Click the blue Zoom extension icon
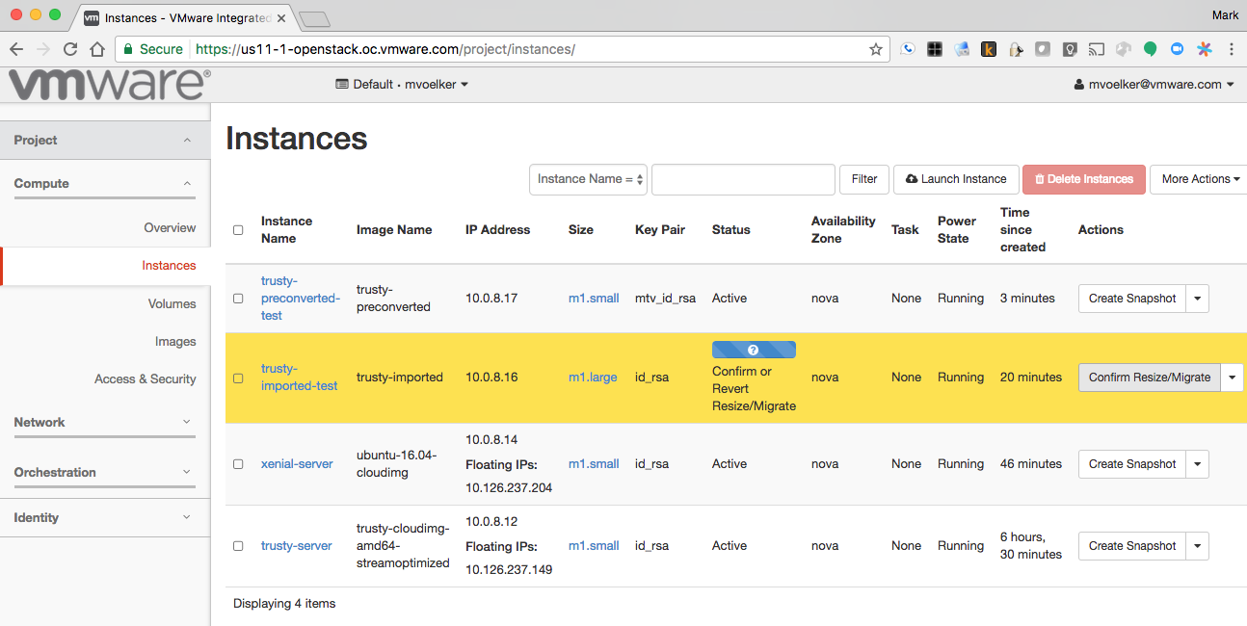Viewport: 1247px width, 626px height. point(1178,49)
